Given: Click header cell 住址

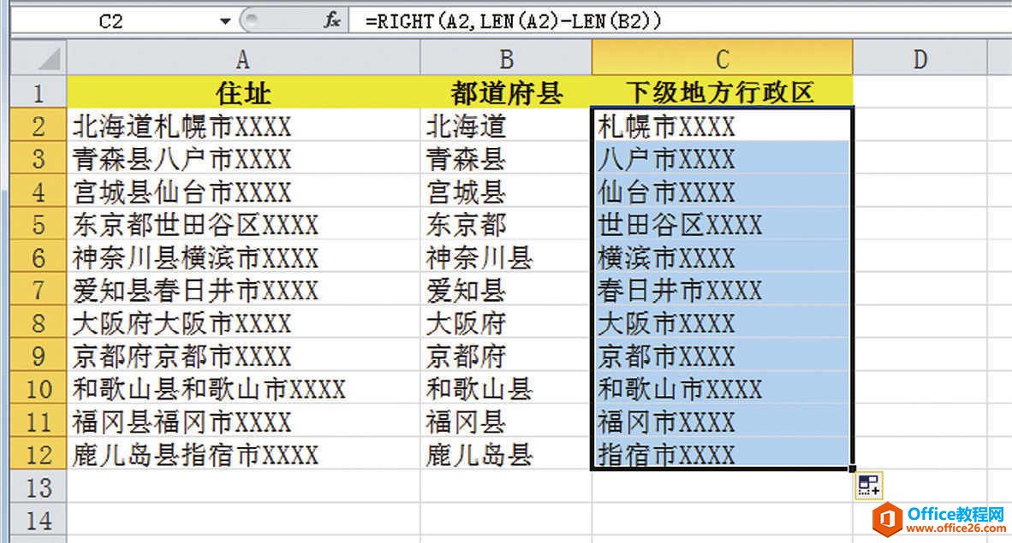Looking at the screenshot, I should pyautogui.click(x=243, y=92).
